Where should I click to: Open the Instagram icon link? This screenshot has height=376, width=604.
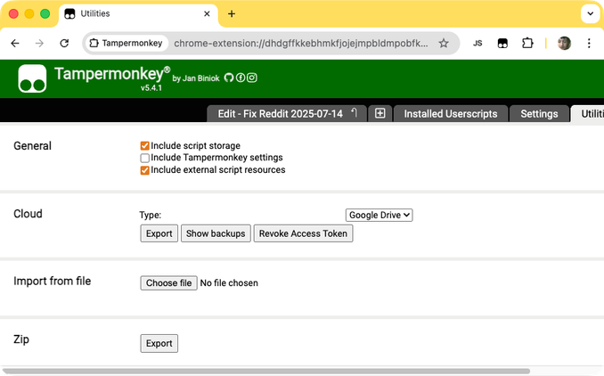[x=252, y=78]
